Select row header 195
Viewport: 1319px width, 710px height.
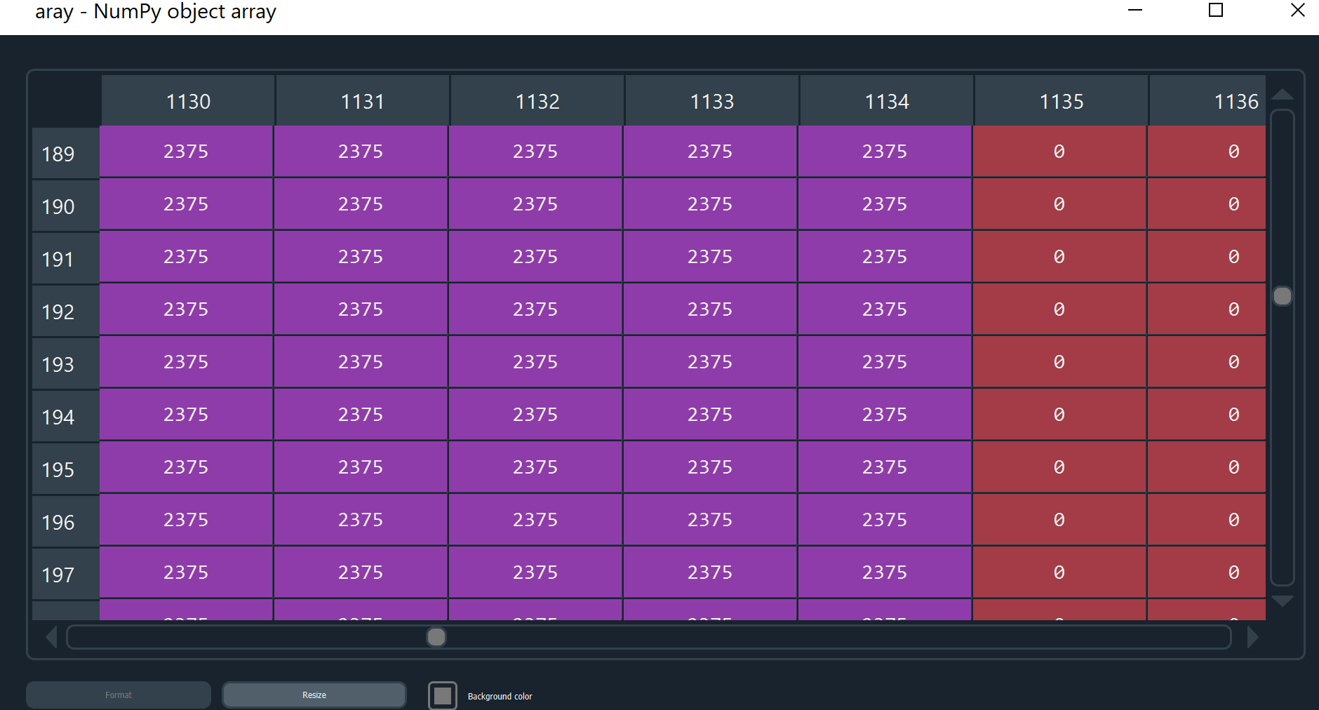pyautogui.click(x=65, y=469)
